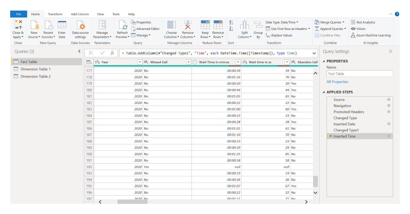The height and width of the screenshot is (214, 410).
Task: Click the Enter Data icon
Action: (62, 25)
